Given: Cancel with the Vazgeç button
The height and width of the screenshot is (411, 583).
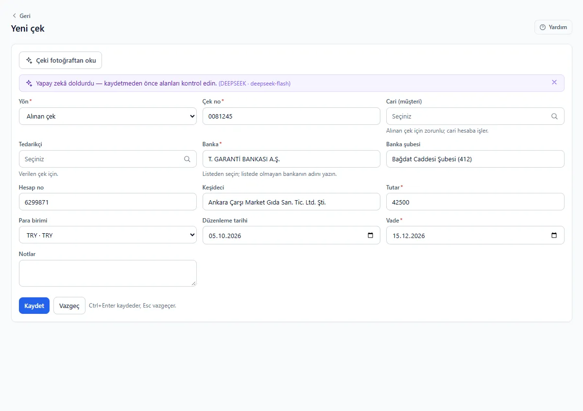Looking at the screenshot, I should (x=69, y=306).
